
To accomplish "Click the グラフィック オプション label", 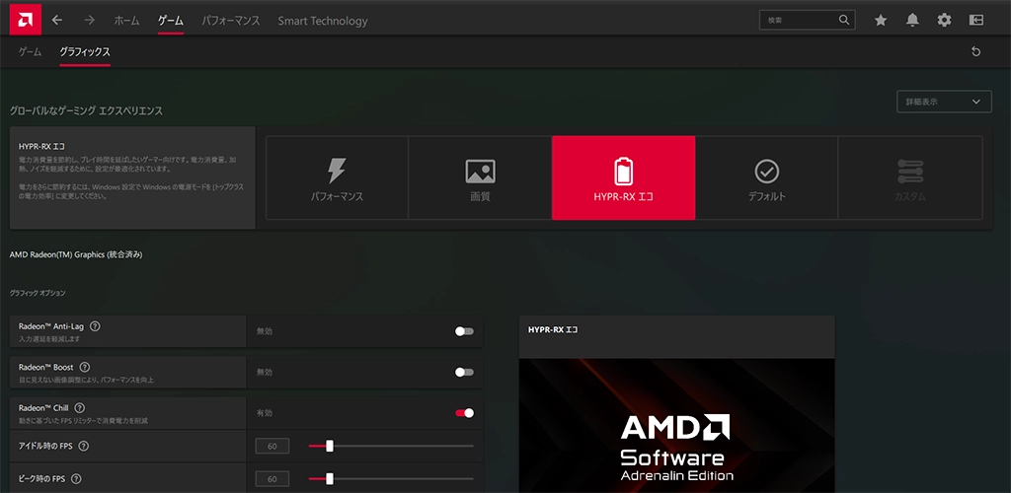I will tap(38, 293).
